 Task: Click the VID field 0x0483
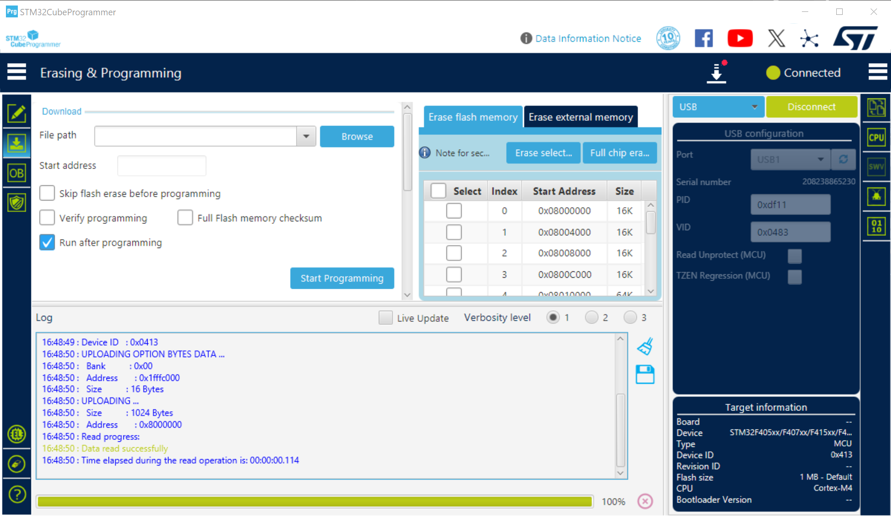(x=790, y=232)
